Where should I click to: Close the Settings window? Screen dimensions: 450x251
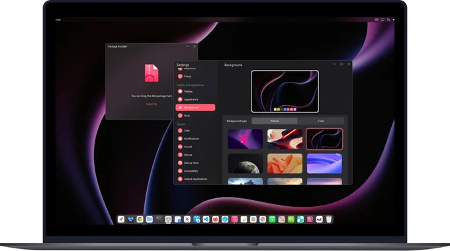[349, 64]
